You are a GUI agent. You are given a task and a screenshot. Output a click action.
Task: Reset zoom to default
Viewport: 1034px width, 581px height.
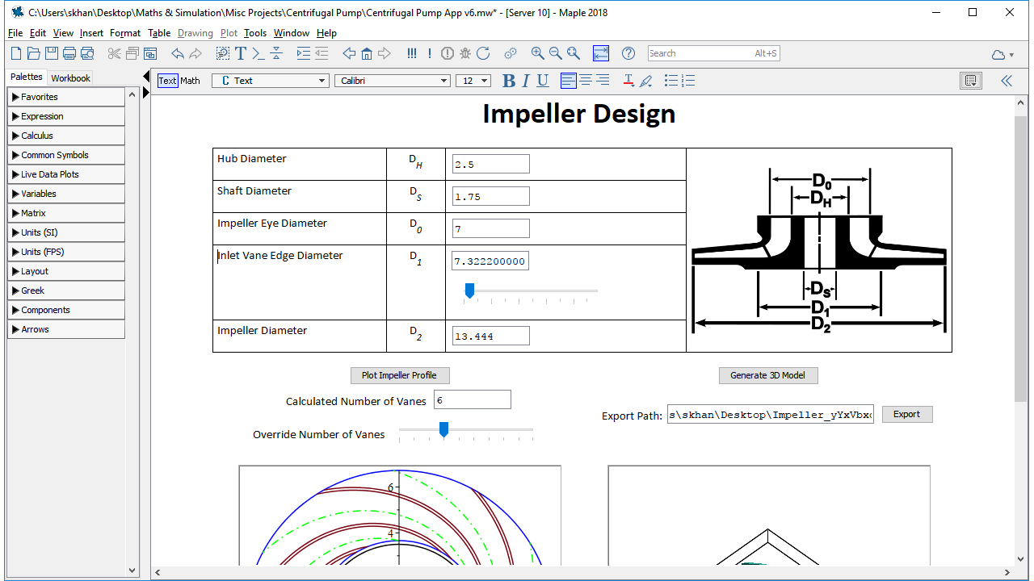pyautogui.click(x=574, y=53)
